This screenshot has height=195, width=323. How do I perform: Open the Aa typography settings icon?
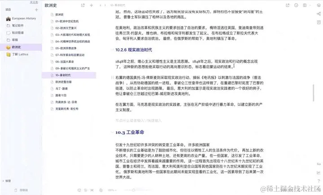coord(319,164)
